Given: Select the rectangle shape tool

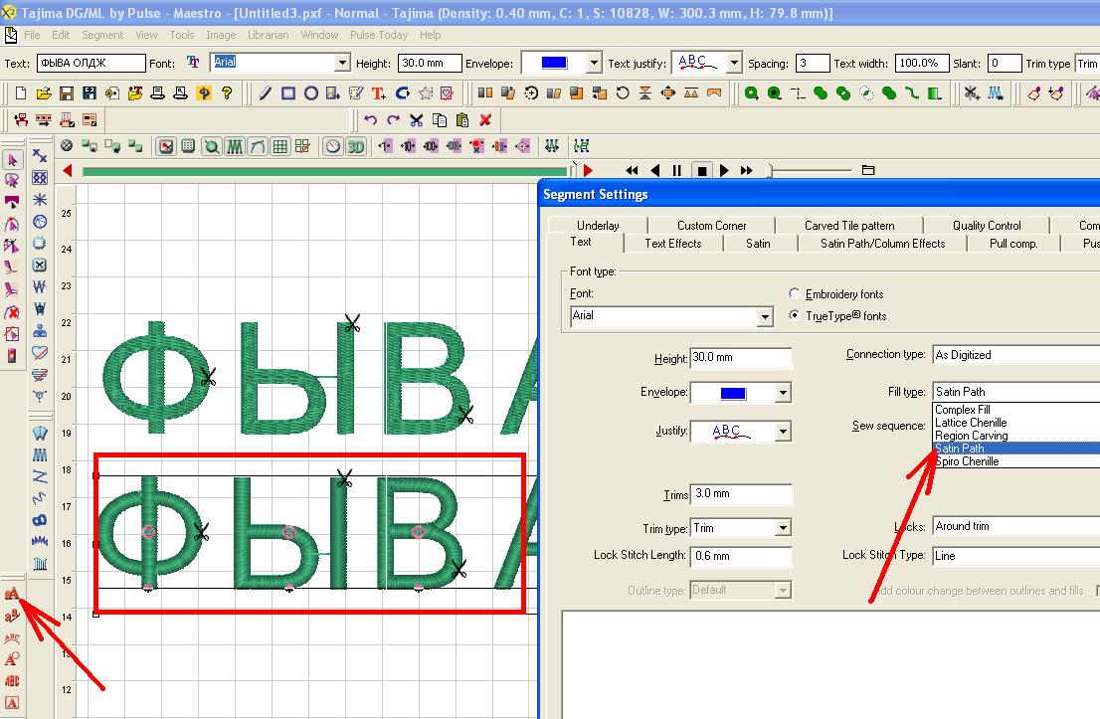Looking at the screenshot, I should tap(287, 93).
